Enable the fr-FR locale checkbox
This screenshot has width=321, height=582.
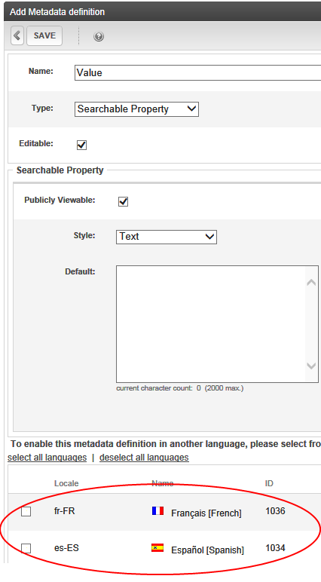click(26, 511)
